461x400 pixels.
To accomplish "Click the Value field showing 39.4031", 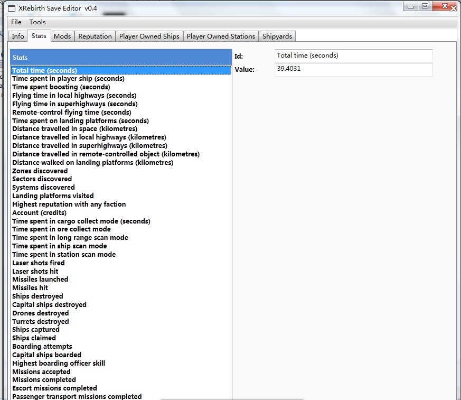I will [x=354, y=69].
